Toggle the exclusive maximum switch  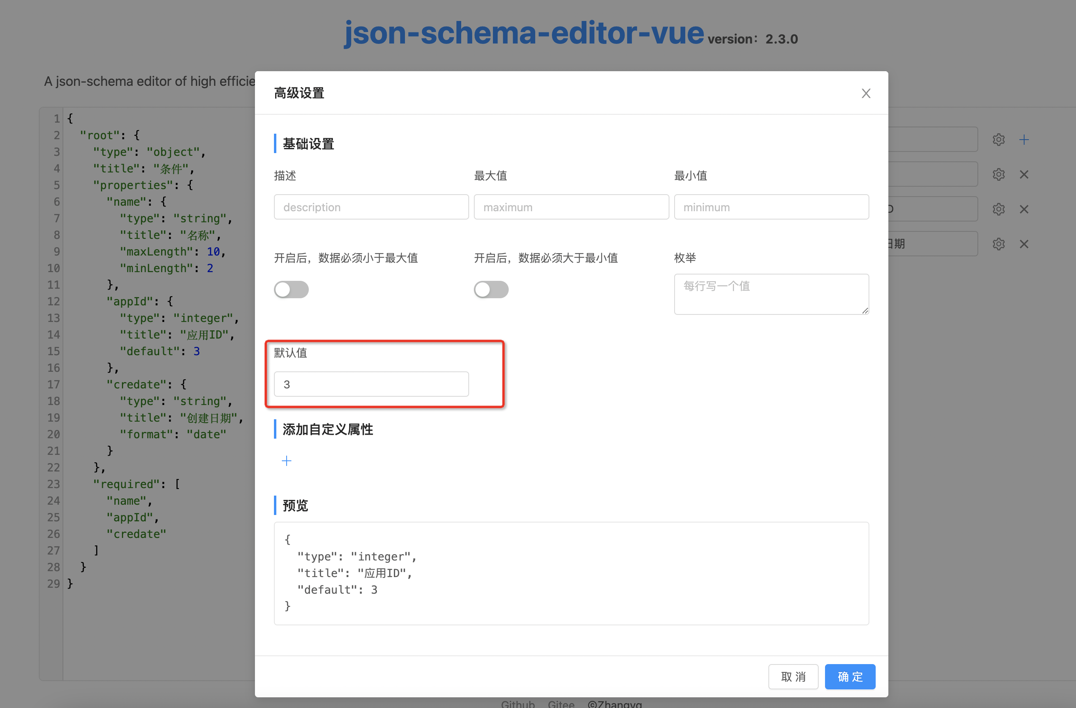point(291,289)
